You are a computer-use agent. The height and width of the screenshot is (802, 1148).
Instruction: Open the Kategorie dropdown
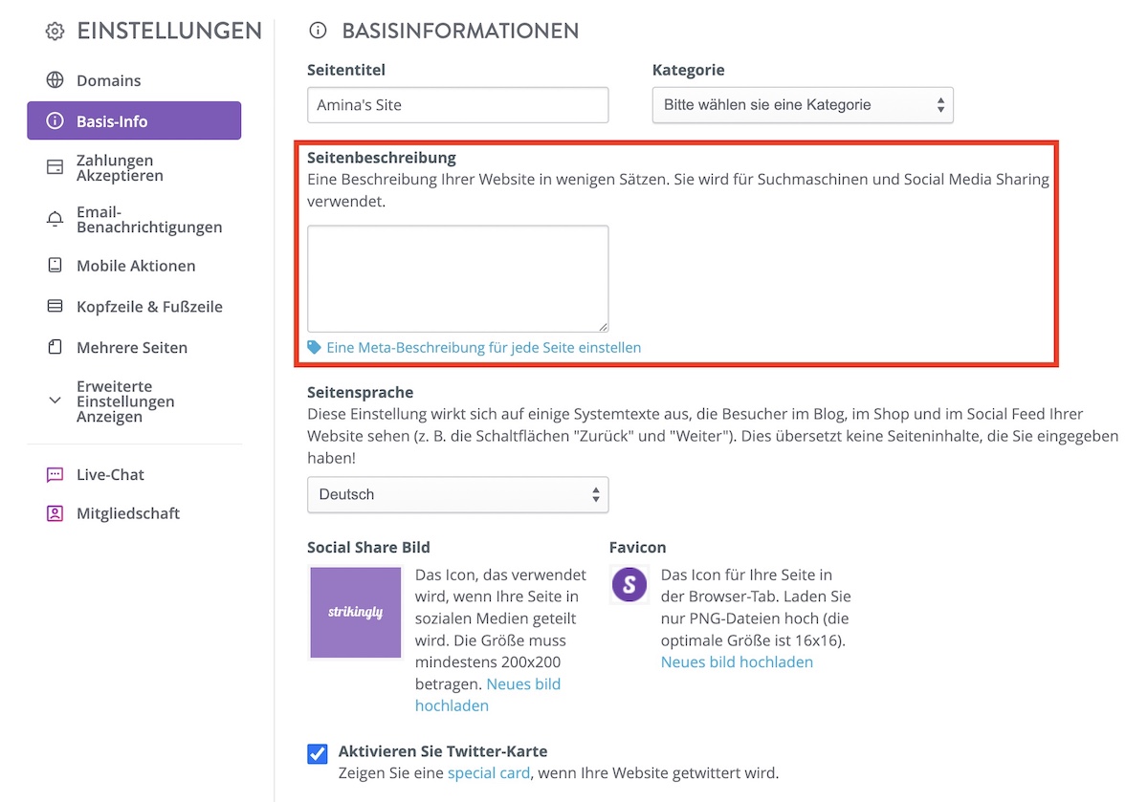pos(803,105)
